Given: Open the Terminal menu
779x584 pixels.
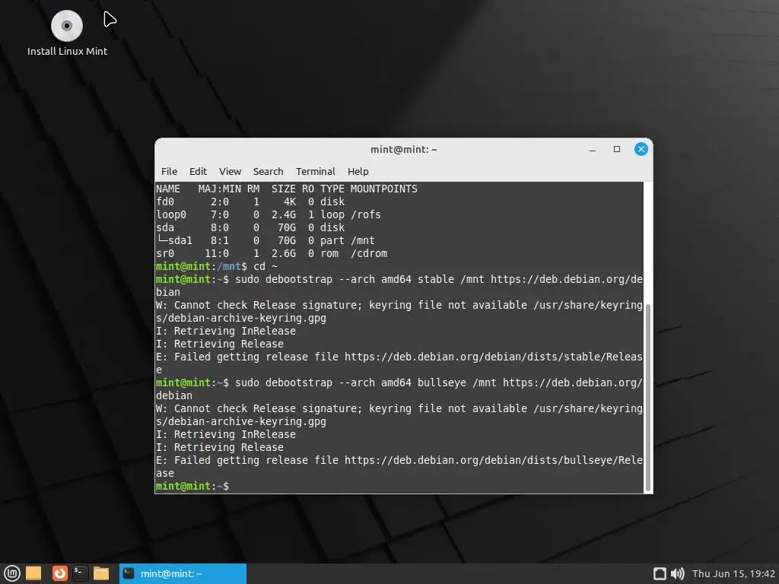Looking at the screenshot, I should [316, 171].
